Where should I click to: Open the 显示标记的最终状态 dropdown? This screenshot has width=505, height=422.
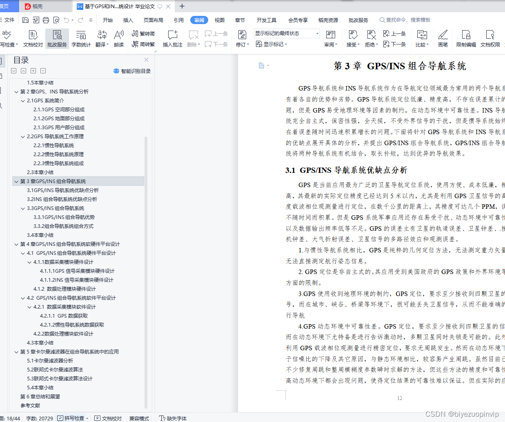pyautogui.click(x=317, y=33)
